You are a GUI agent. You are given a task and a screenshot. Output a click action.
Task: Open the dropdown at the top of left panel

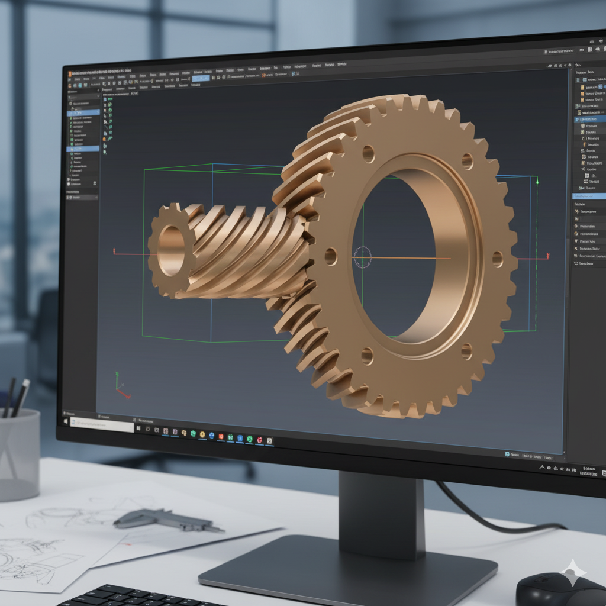tap(83, 93)
